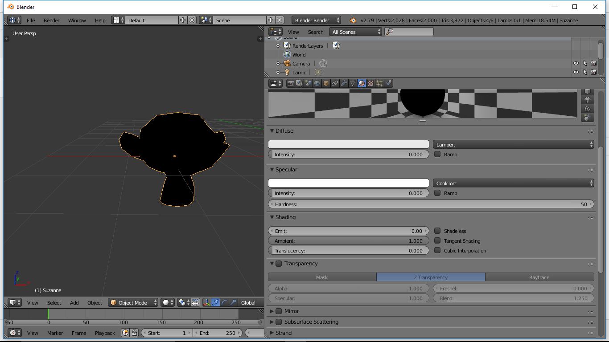Open the Physics properties tab
The height and width of the screenshot is (342, 609).
point(388,83)
